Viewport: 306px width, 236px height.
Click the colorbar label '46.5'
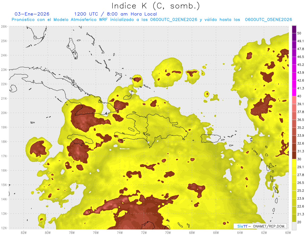[300, 57]
